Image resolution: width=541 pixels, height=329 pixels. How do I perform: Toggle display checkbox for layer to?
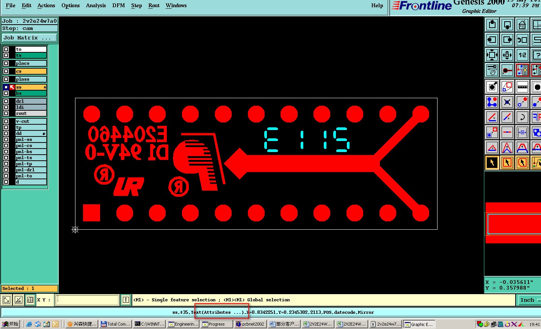[x=6, y=49]
